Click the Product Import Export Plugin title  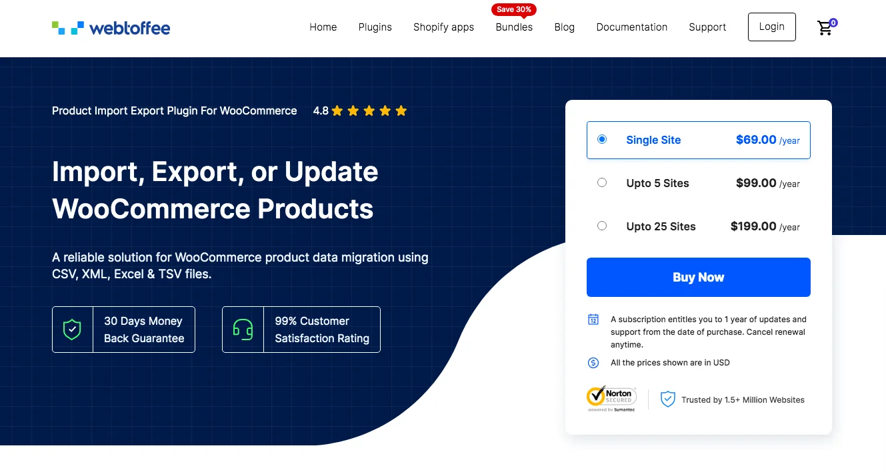[175, 111]
